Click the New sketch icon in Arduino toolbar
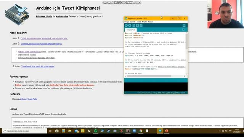This screenshot has width=244, height=137. 134,25
